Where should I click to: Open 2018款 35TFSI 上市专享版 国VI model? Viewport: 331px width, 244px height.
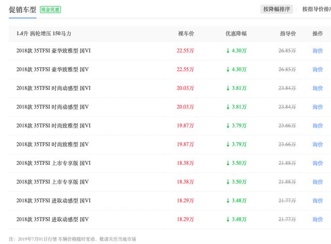point(54,163)
